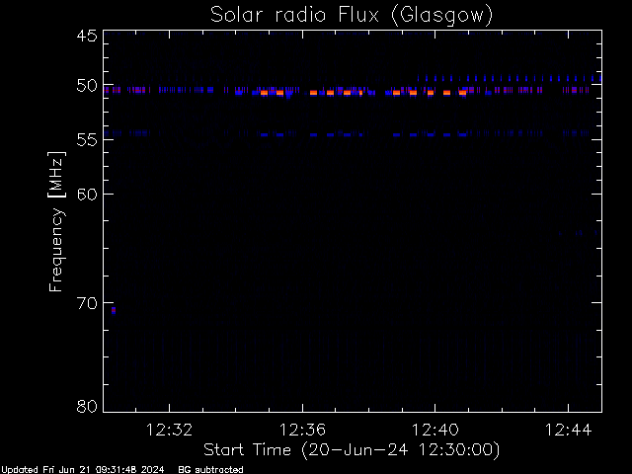632x474 pixels.
Task: Click the 70 frequency axis label
Action: tap(87, 303)
